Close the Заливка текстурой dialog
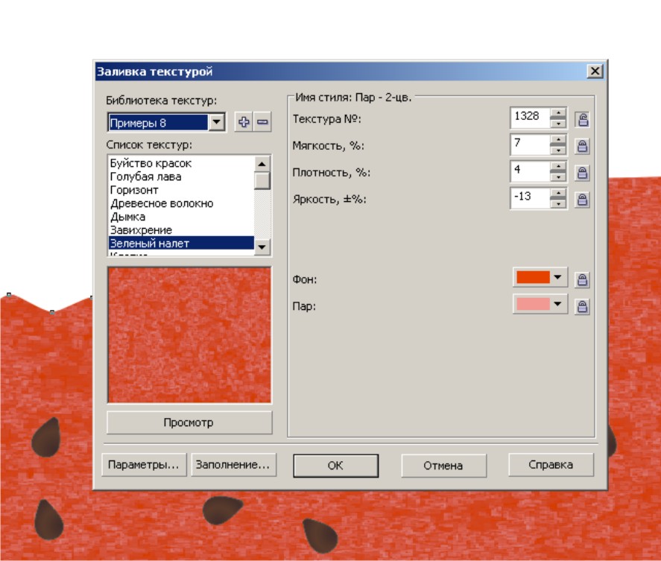661x561 pixels. (594, 72)
